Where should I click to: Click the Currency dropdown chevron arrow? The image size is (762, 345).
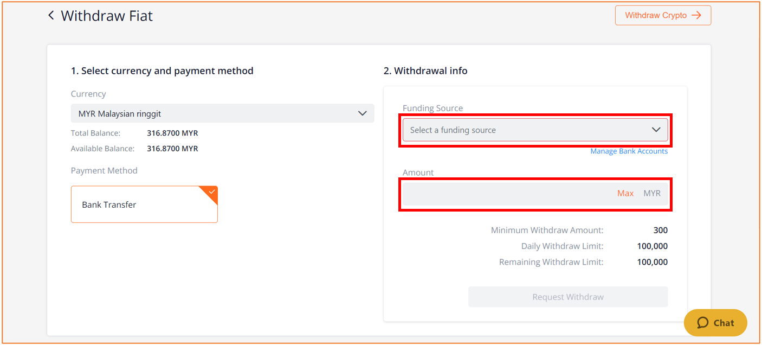pyautogui.click(x=363, y=114)
